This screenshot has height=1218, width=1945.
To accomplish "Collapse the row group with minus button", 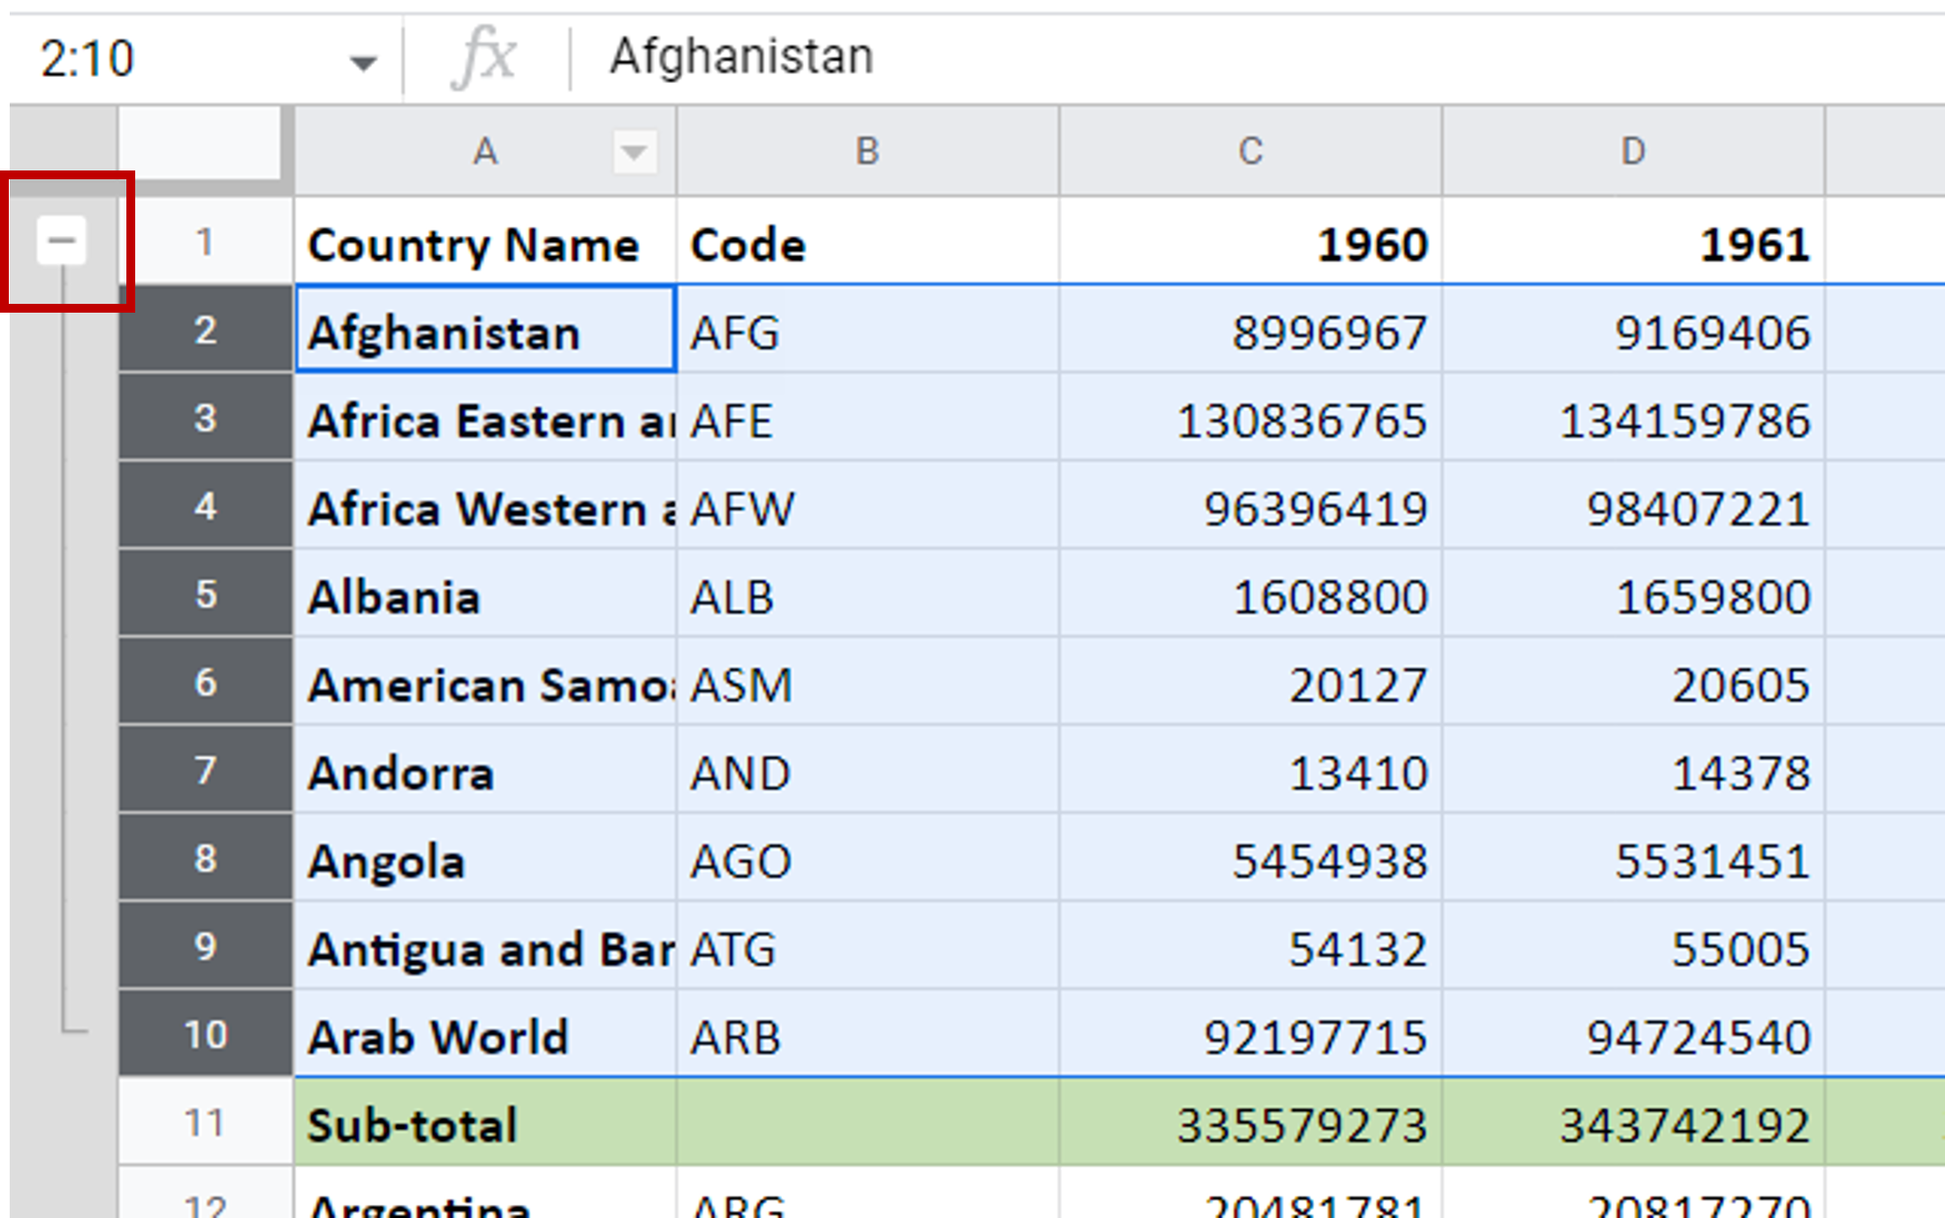I will pos(62,240).
